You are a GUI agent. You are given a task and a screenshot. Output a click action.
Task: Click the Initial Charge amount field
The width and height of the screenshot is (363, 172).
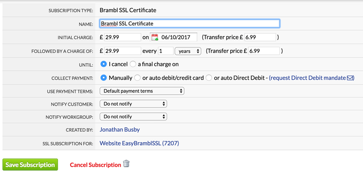click(x=123, y=37)
